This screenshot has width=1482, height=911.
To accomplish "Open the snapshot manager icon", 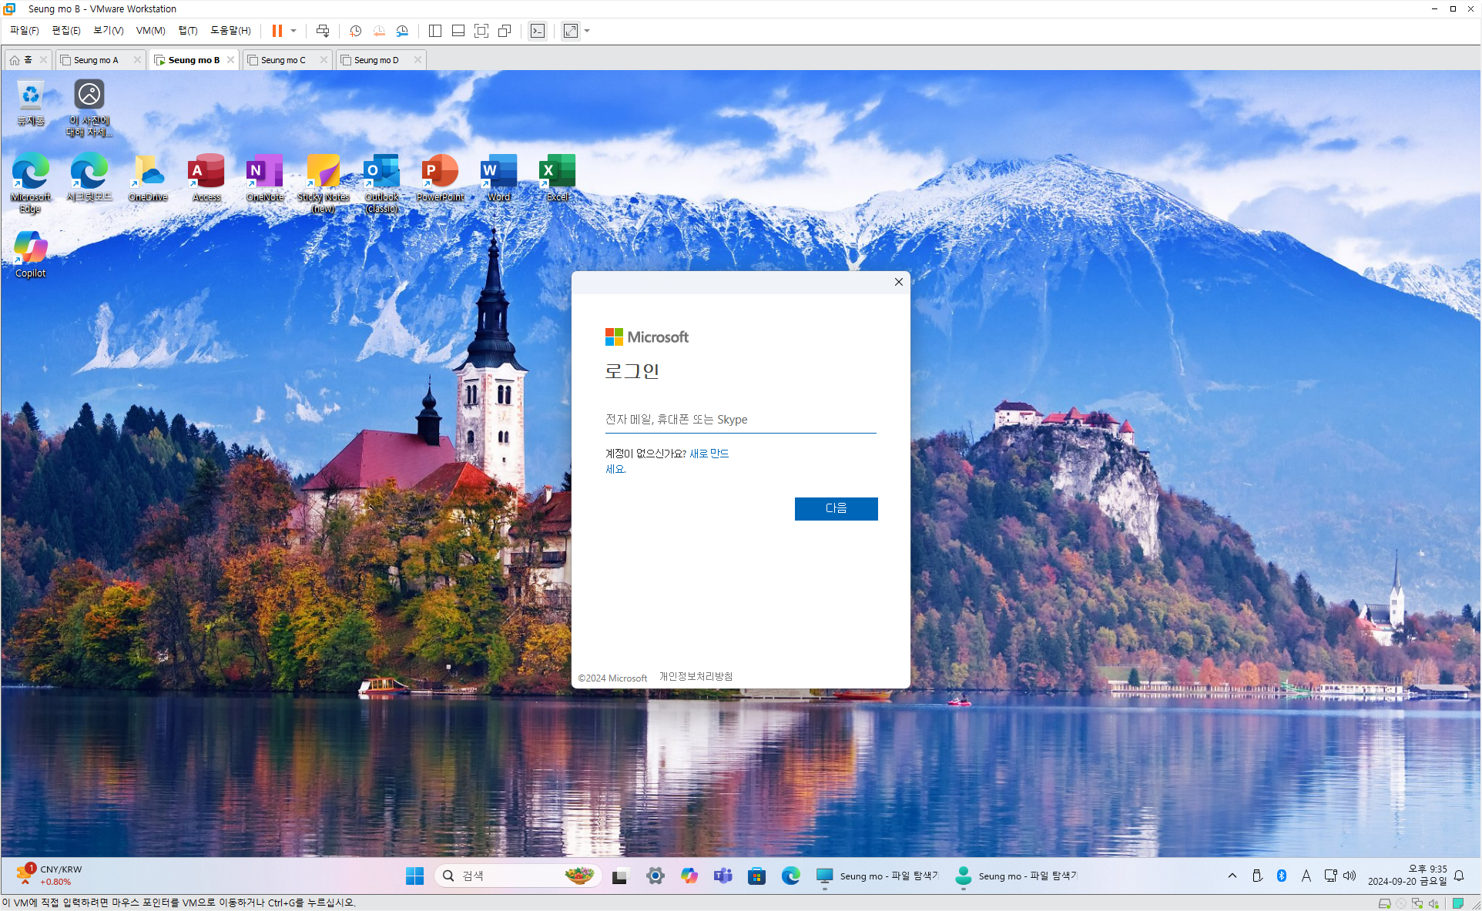I will tap(402, 31).
